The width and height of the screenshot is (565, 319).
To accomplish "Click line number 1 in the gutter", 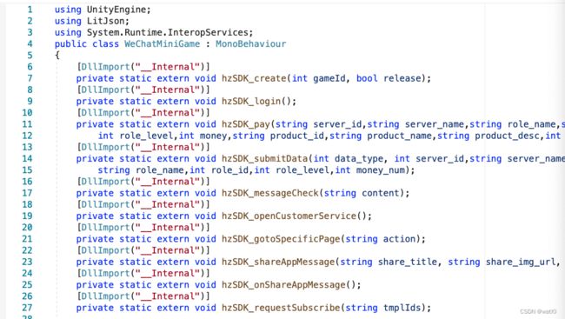I will (x=30, y=10).
